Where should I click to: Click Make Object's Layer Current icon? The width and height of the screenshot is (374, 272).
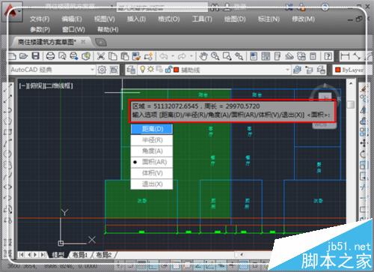point(297,70)
